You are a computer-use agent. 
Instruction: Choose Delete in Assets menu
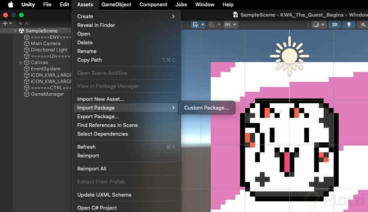tap(126, 42)
